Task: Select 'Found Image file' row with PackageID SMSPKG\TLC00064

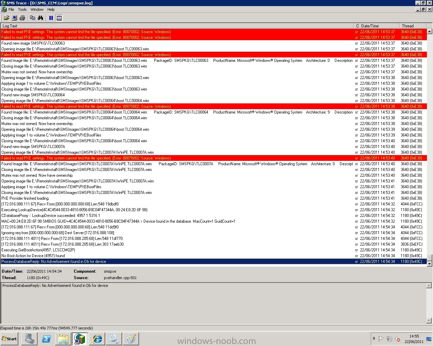Action: tap(214, 112)
